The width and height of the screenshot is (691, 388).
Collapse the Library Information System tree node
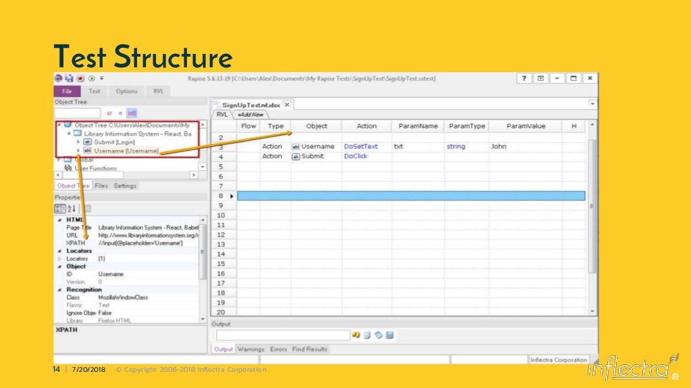click(70, 133)
